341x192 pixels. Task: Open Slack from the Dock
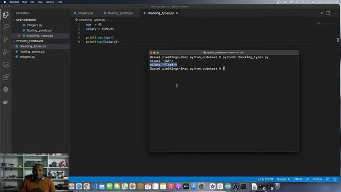click(220, 186)
